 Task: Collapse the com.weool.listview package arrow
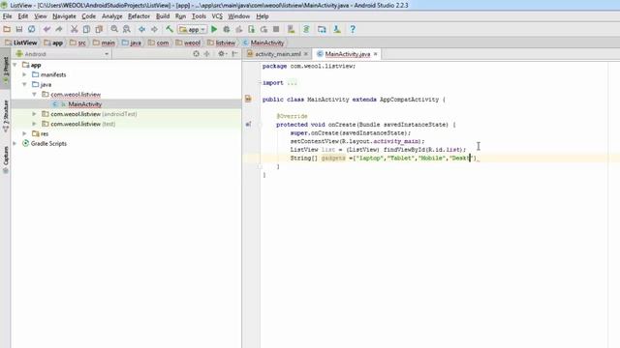35,95
